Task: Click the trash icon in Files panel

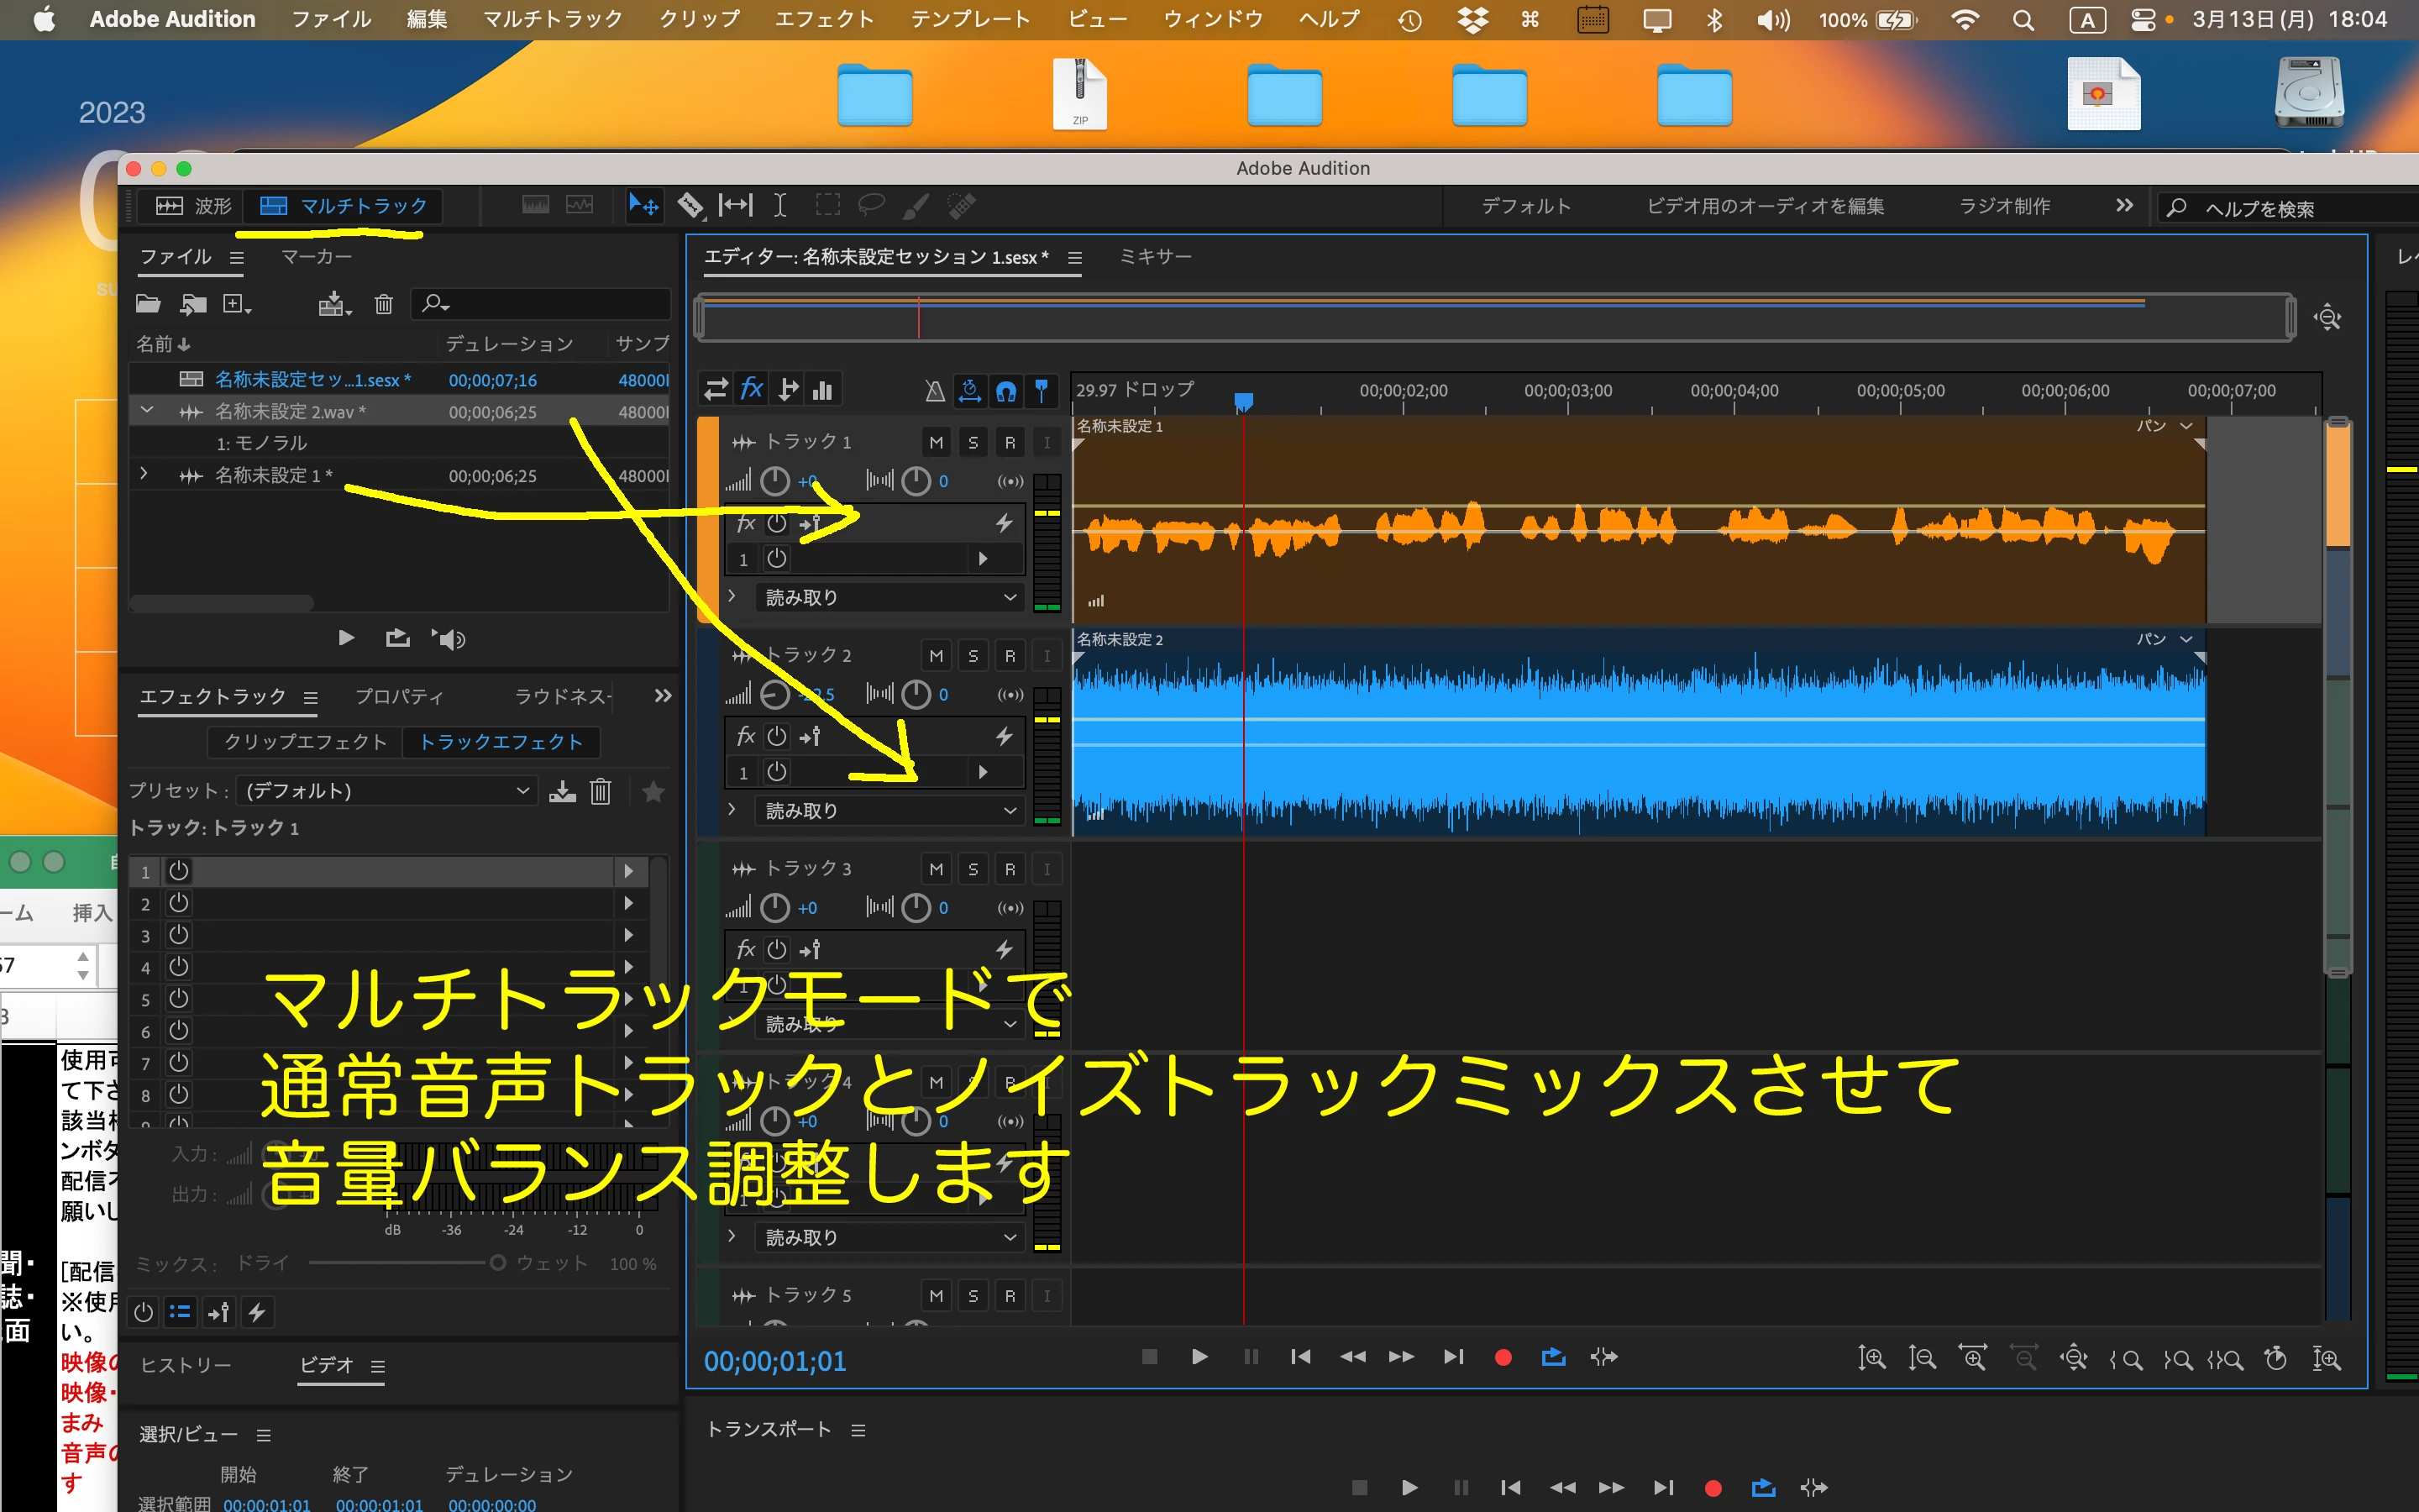Action: pos(384,304)
